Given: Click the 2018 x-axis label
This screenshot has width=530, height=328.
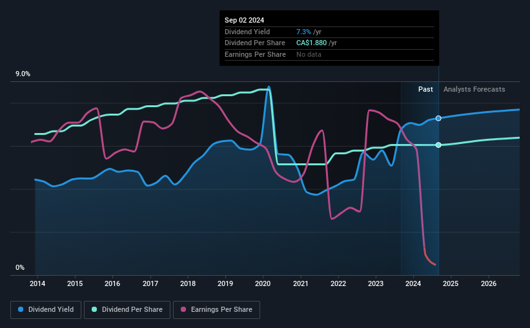Looking at the screenshot, I should [188, 283].
